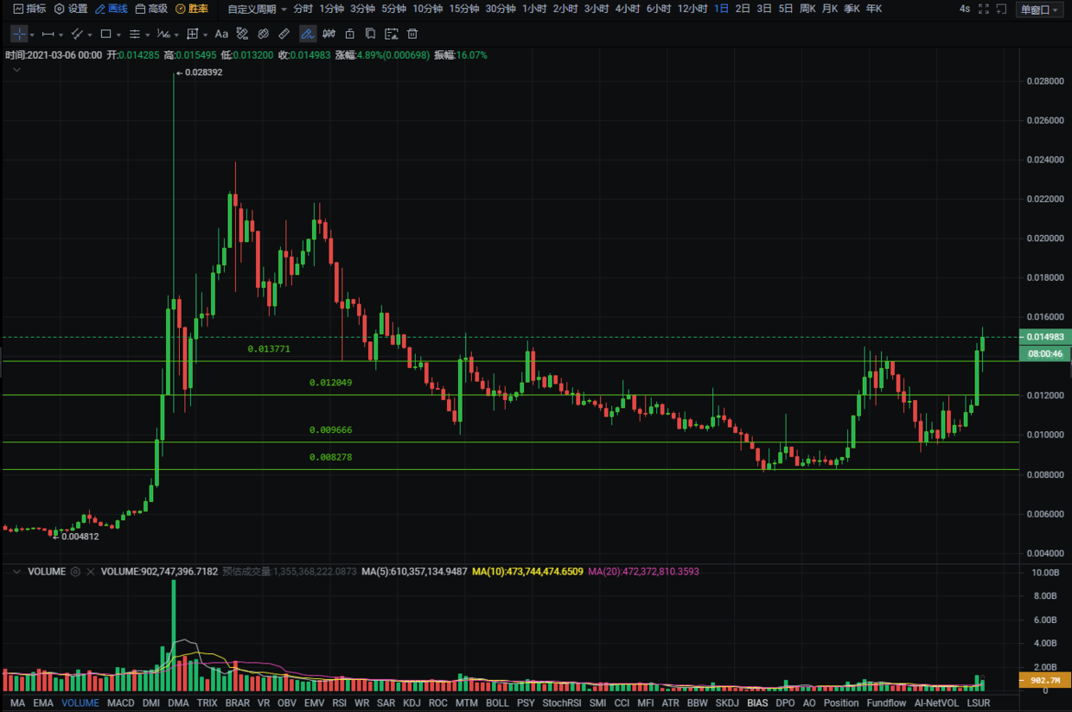Collapse the main chart legend chevron

point(16,69)
